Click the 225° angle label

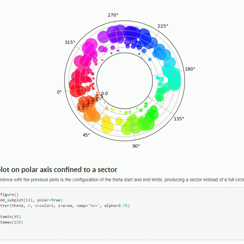pyautogui.click(x=163, y=26)
